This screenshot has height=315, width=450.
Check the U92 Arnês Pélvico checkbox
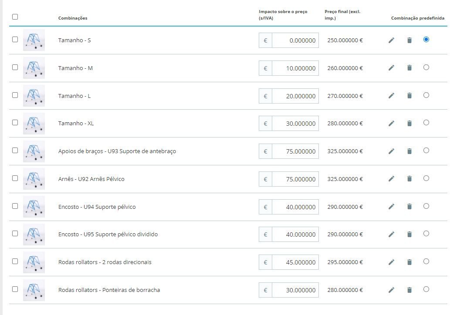click(15, 178)
